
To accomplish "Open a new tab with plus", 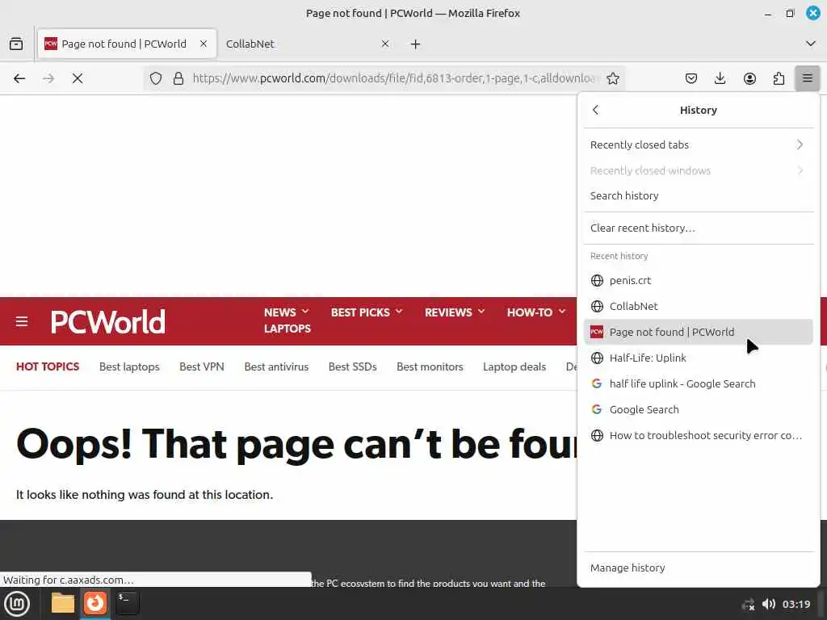I will (416, 44).
